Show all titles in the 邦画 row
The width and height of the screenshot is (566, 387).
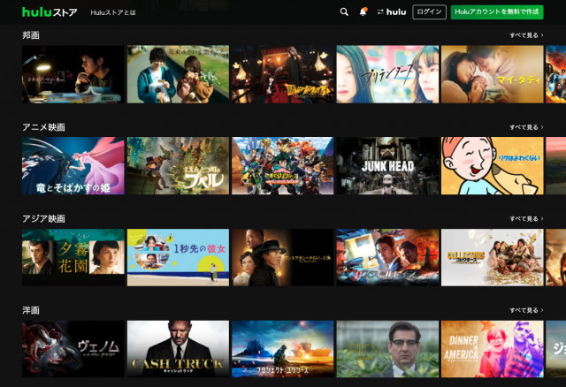(526, 35)
